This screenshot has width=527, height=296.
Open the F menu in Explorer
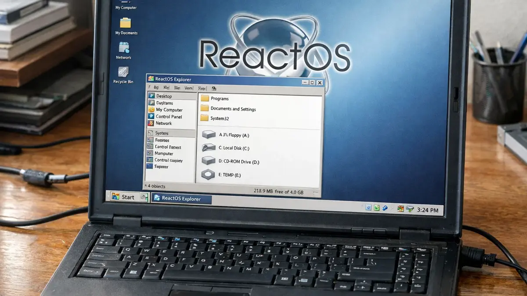tap(149, 88)
